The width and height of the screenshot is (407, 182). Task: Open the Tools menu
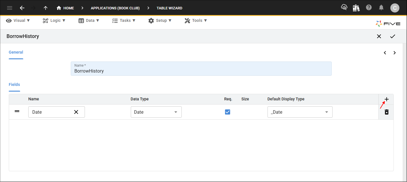coord(196,20)
